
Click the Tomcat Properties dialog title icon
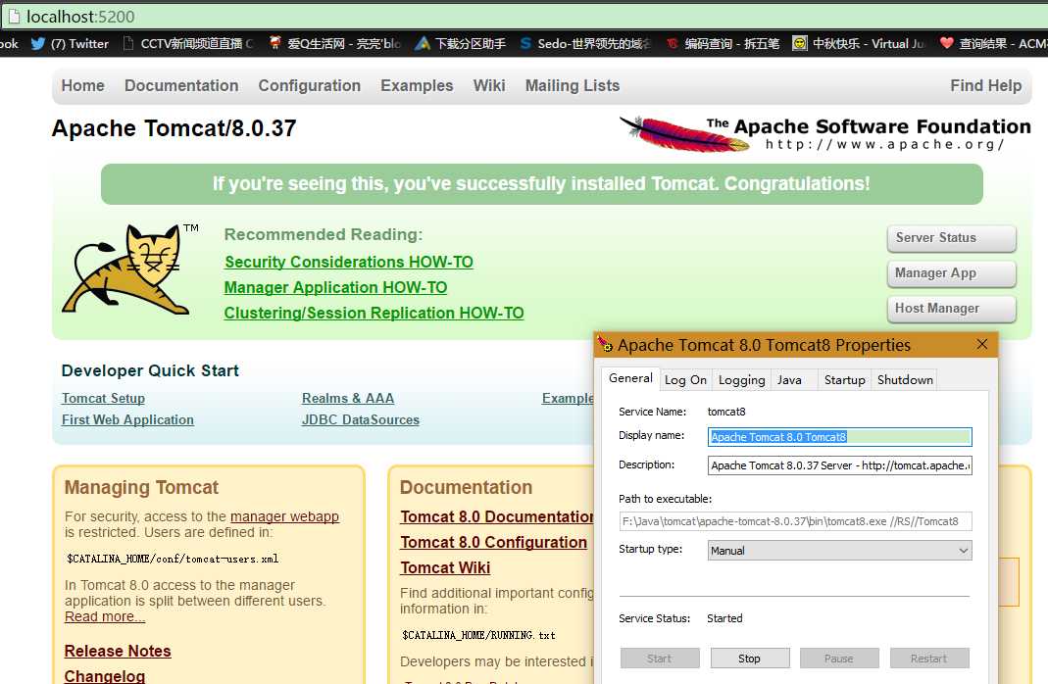point(606,345)
